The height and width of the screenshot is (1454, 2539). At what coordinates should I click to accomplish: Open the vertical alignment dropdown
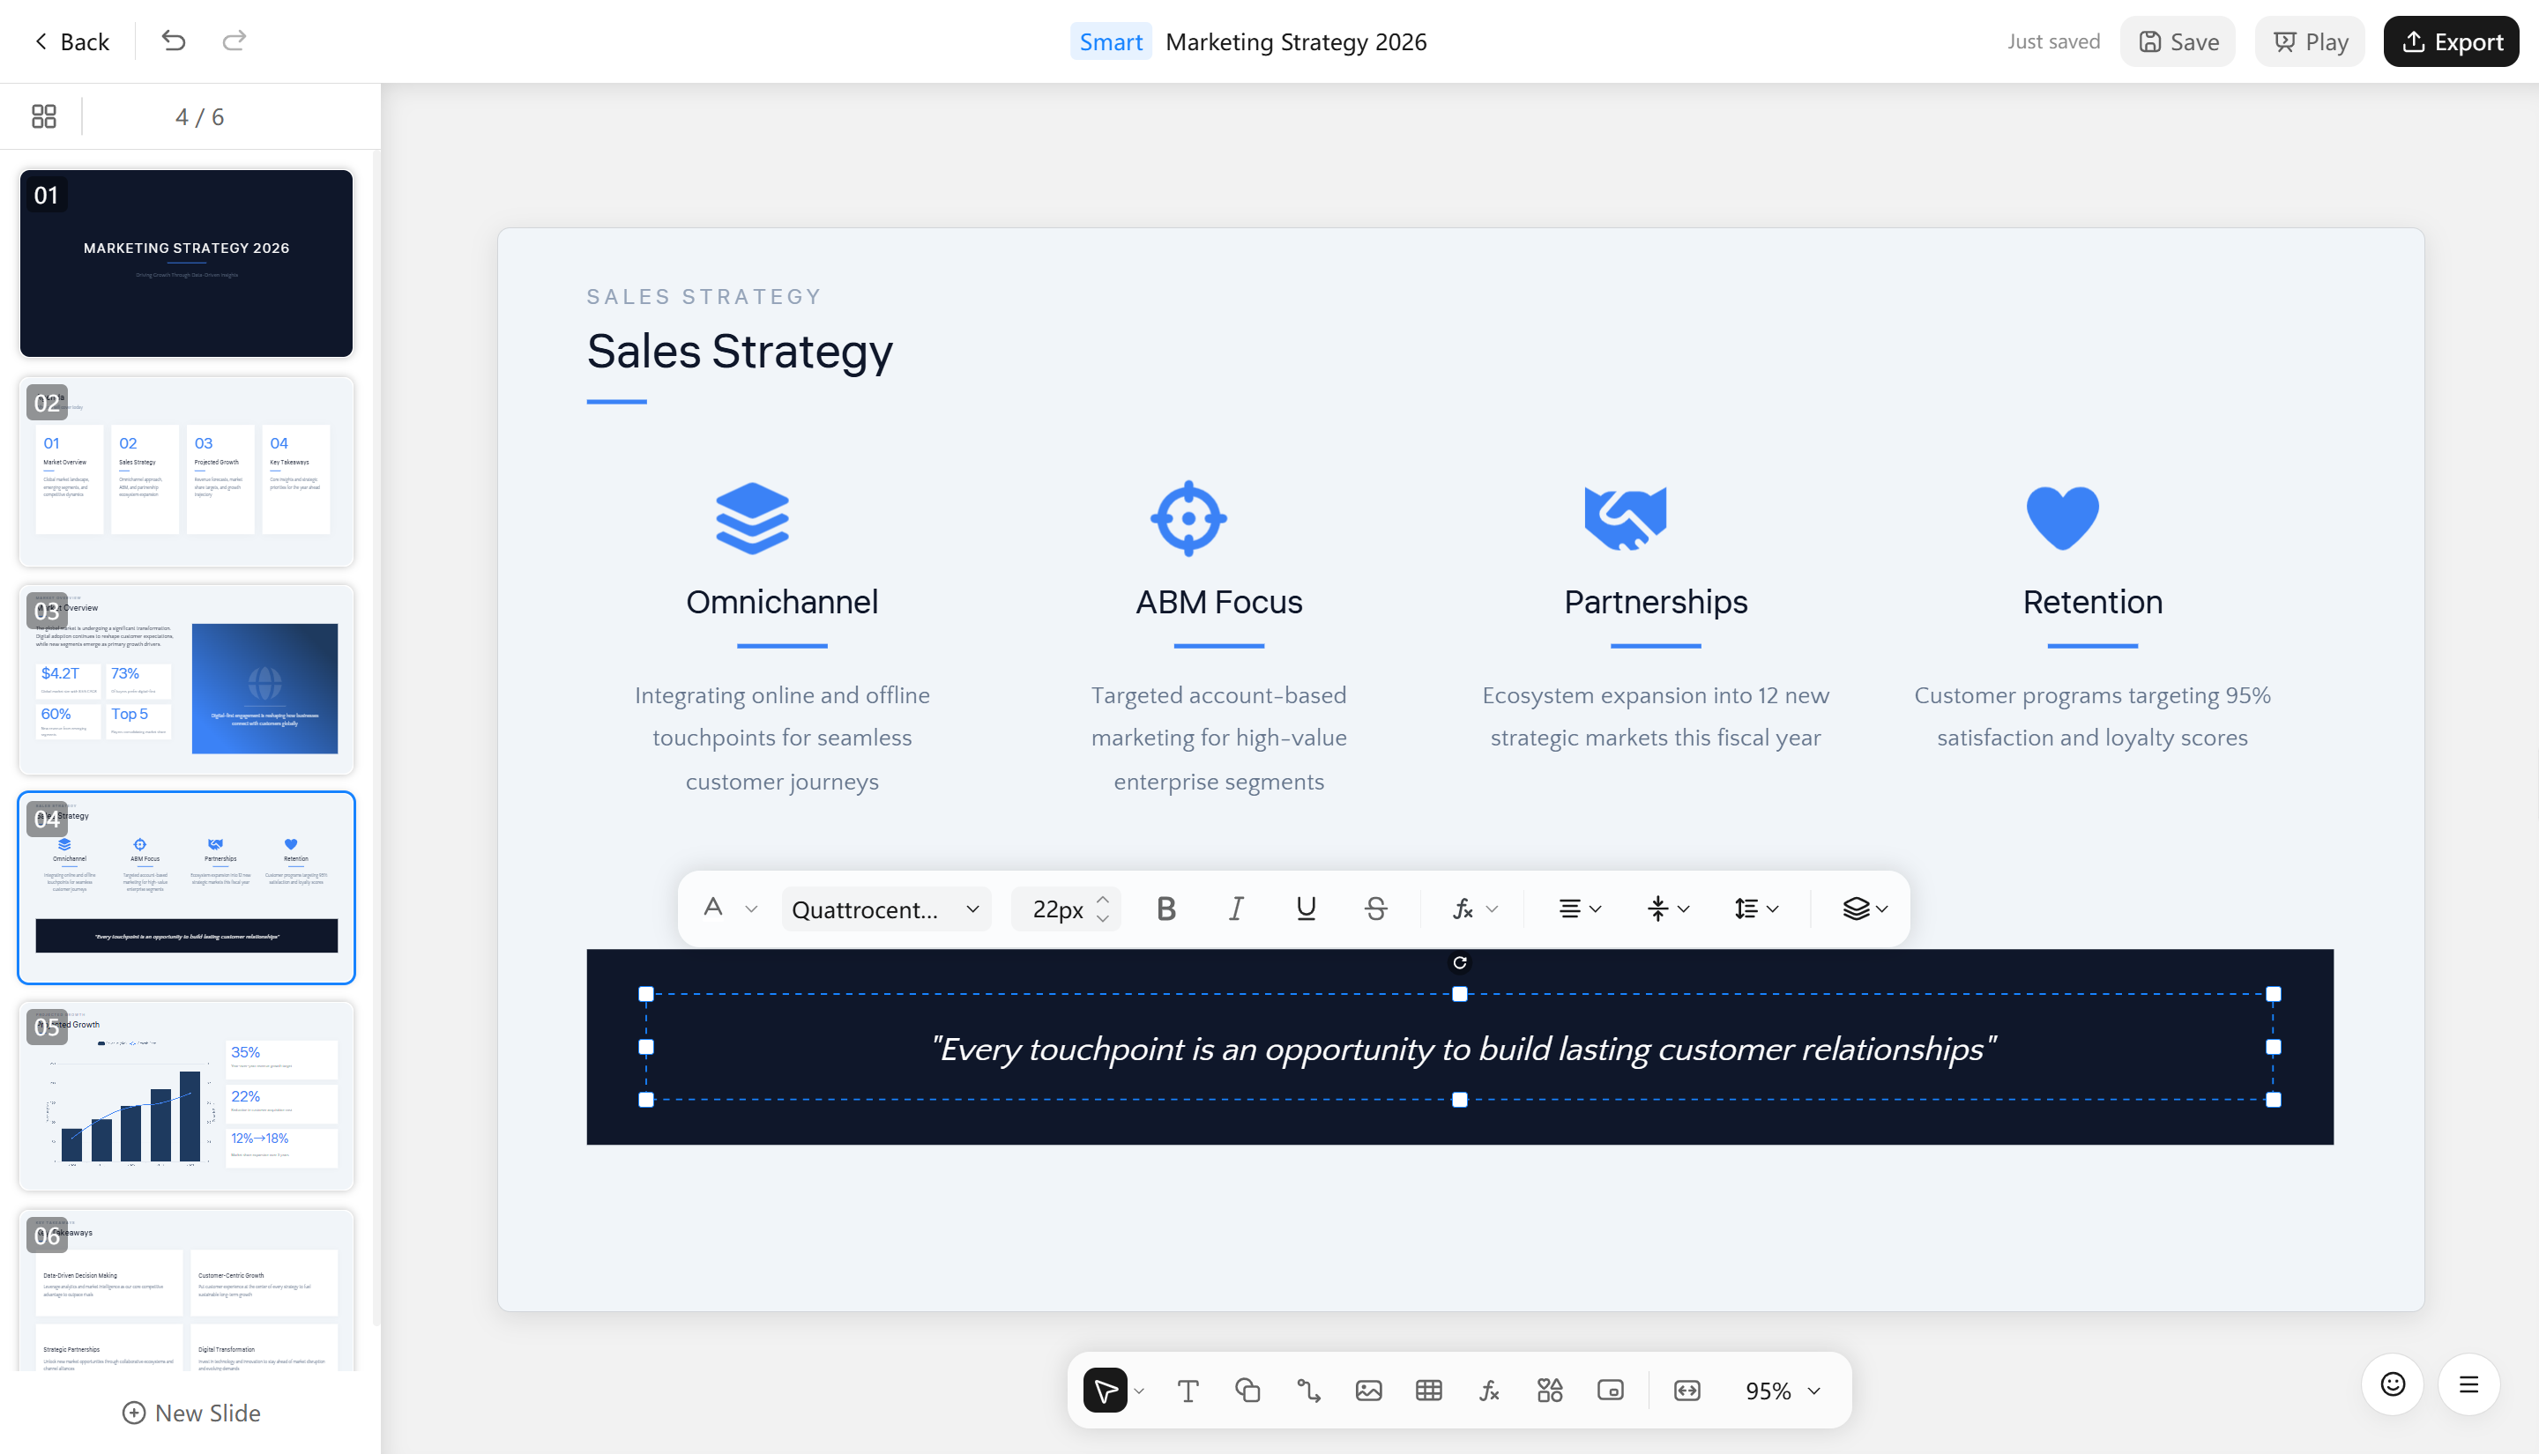point(1668,909)
